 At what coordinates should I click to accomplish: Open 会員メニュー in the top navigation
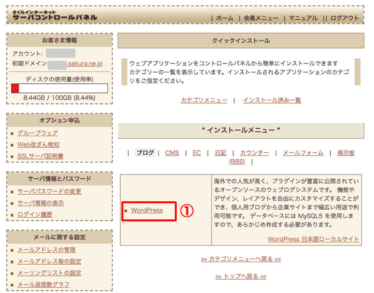[261, 18]
